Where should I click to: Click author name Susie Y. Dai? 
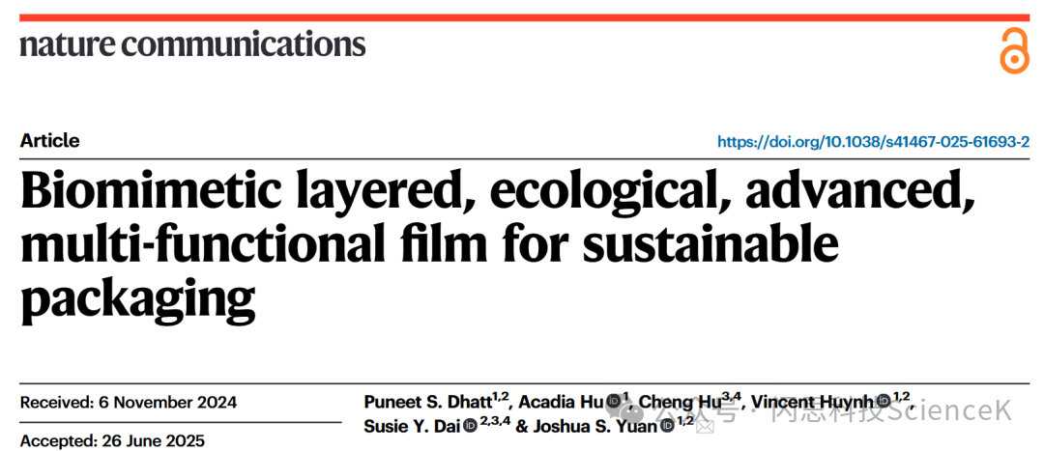pyautogui.click(x=412, y=426)
